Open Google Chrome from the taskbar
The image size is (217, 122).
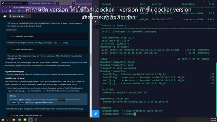pos(19,120)
